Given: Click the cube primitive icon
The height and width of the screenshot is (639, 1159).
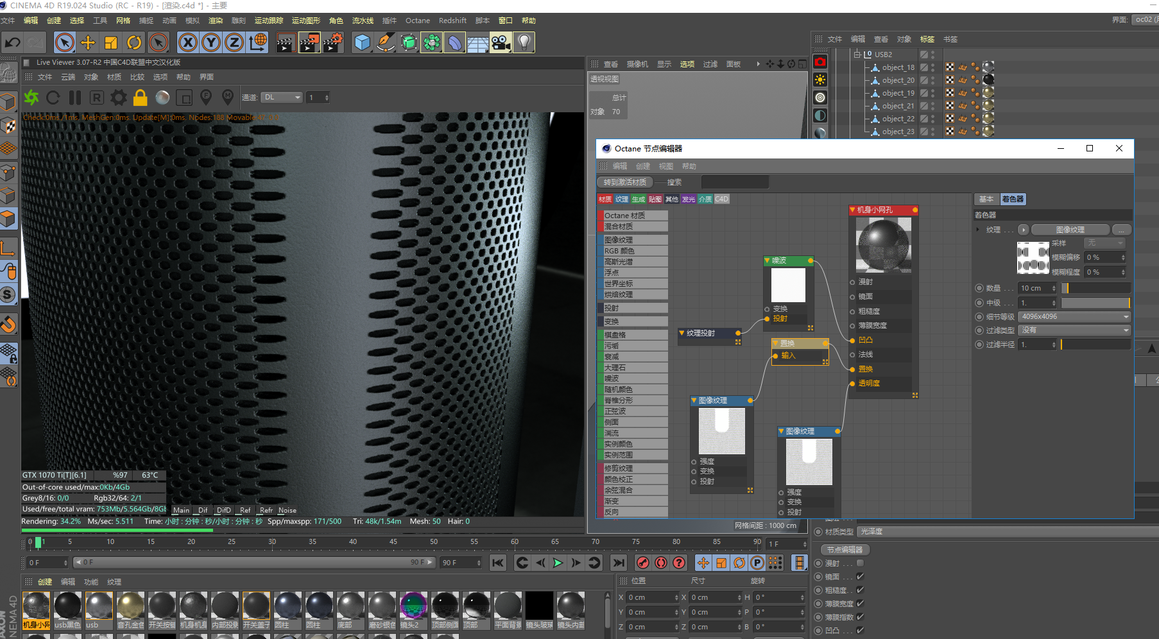Looking at the screenshot, I should pos(363,43).
